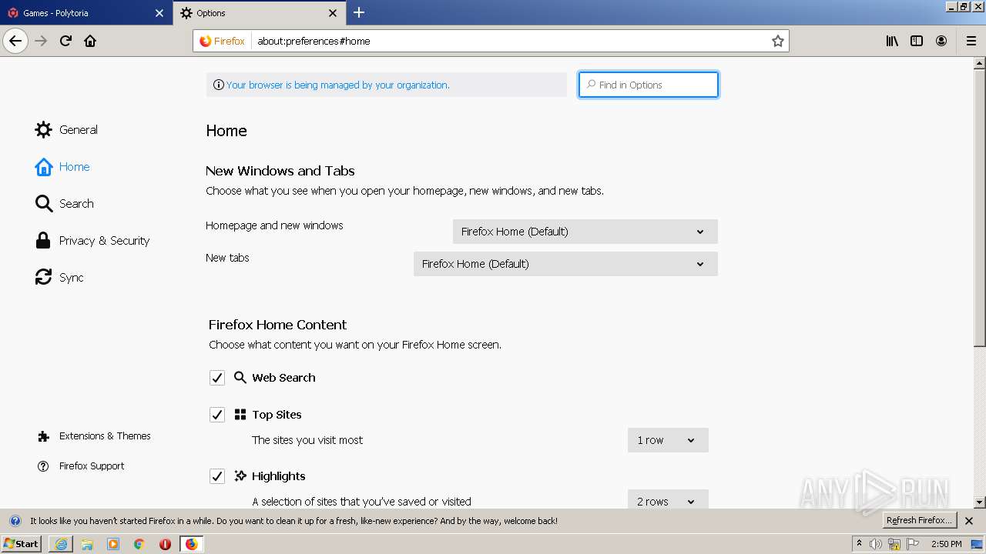Click the Highlights sparkle icon
The image size is (986, 554).
pos(240,476)
